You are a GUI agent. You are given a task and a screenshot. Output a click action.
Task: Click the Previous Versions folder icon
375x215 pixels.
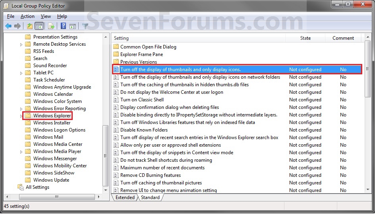coord(116,62)
